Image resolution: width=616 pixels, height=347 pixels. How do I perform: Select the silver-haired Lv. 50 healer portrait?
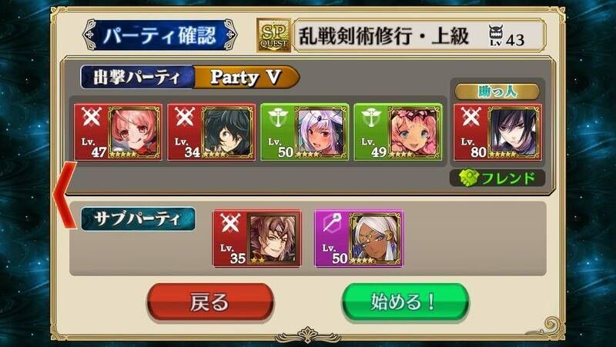click(321, 132)
